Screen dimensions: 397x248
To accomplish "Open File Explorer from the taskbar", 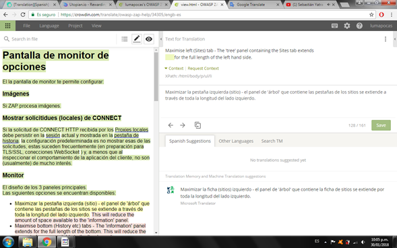I will (28, 242).
